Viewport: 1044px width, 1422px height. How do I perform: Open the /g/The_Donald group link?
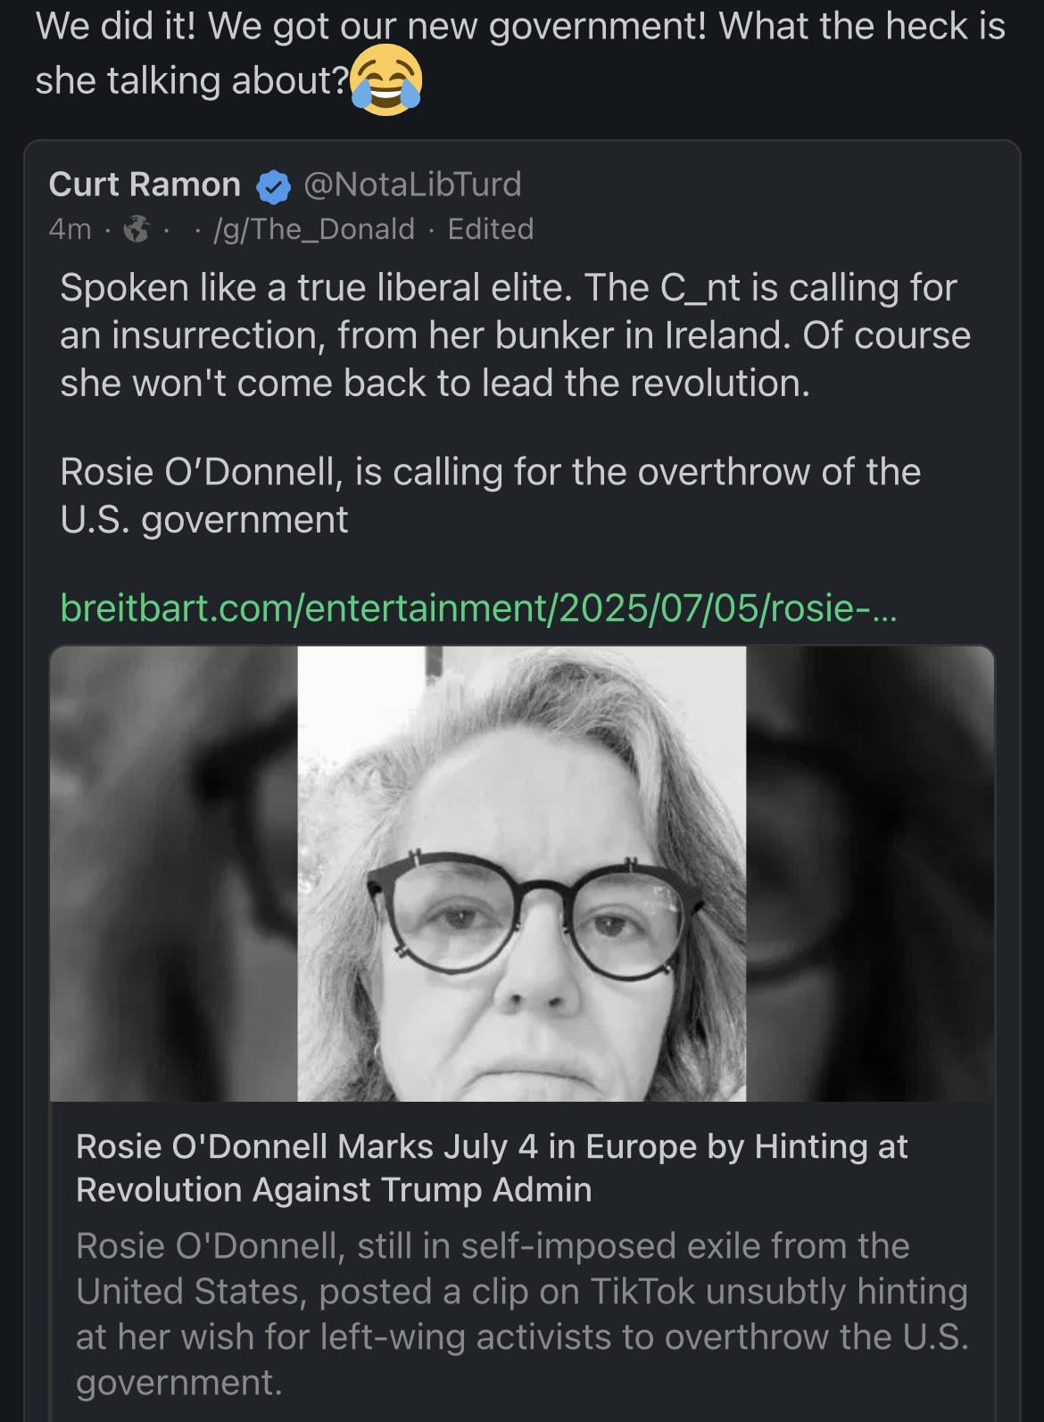pyautogui.click(x=314, y=229)
